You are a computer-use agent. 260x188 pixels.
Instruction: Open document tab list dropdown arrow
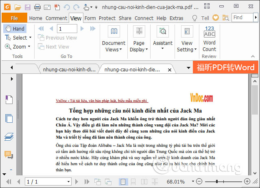click(188, 68)
